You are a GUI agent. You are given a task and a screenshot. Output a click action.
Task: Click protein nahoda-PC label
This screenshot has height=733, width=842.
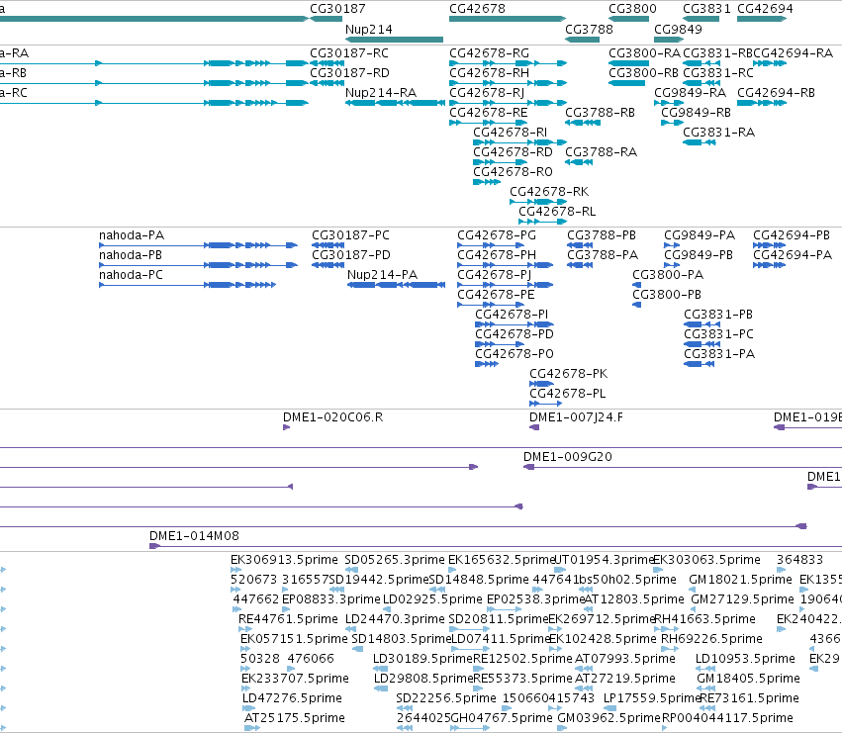[131, 274]
